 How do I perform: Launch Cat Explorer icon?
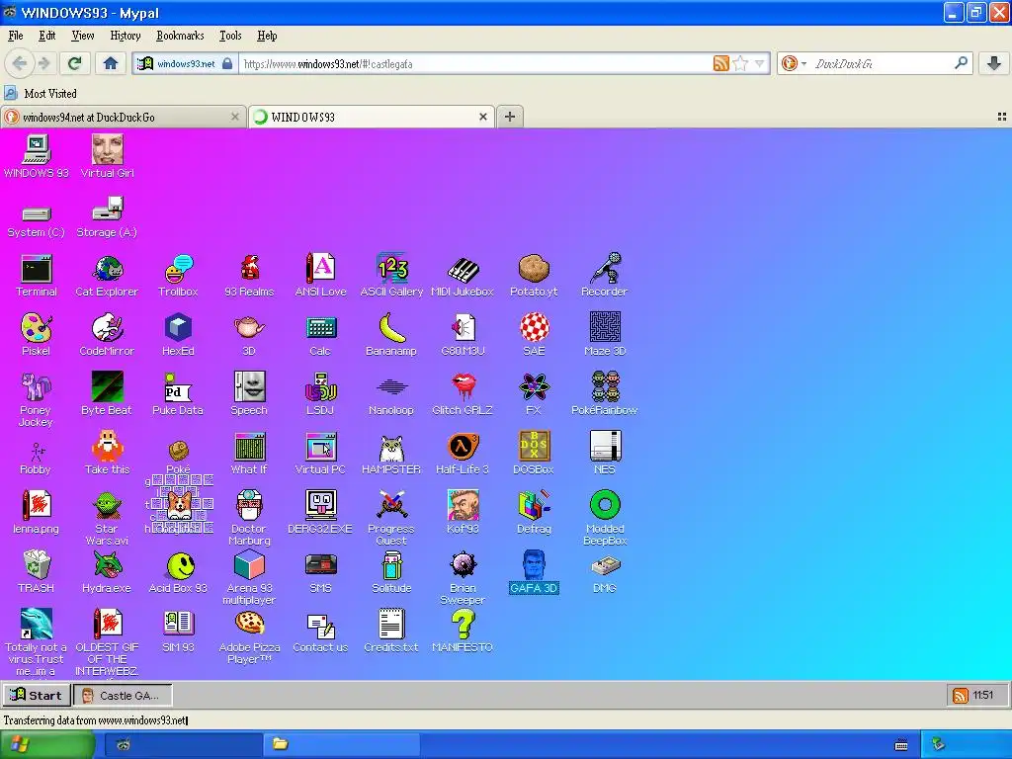107,276
